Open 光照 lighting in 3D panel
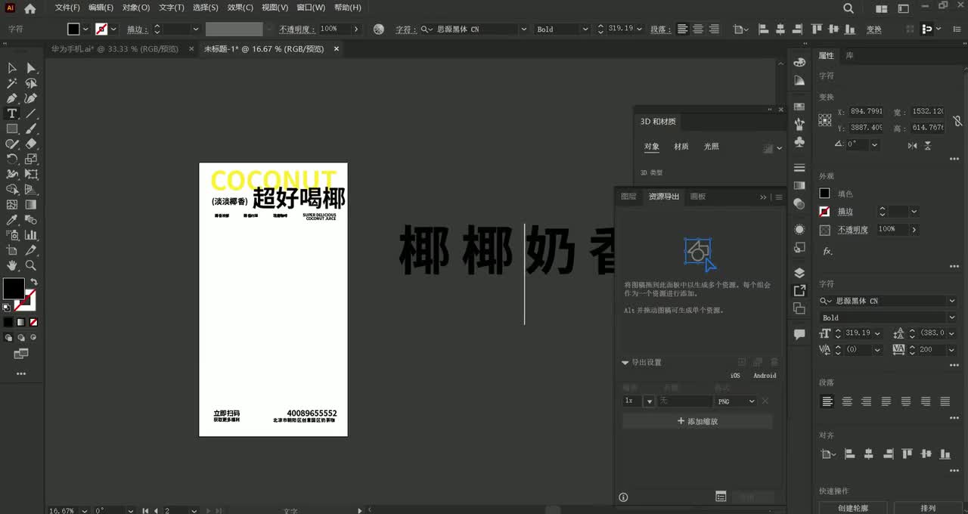This screenshot has height=514, width=968. [712, 147]
